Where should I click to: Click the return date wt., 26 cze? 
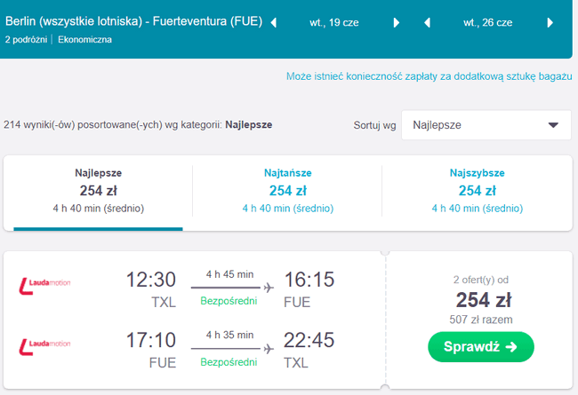tap(487, 23)
